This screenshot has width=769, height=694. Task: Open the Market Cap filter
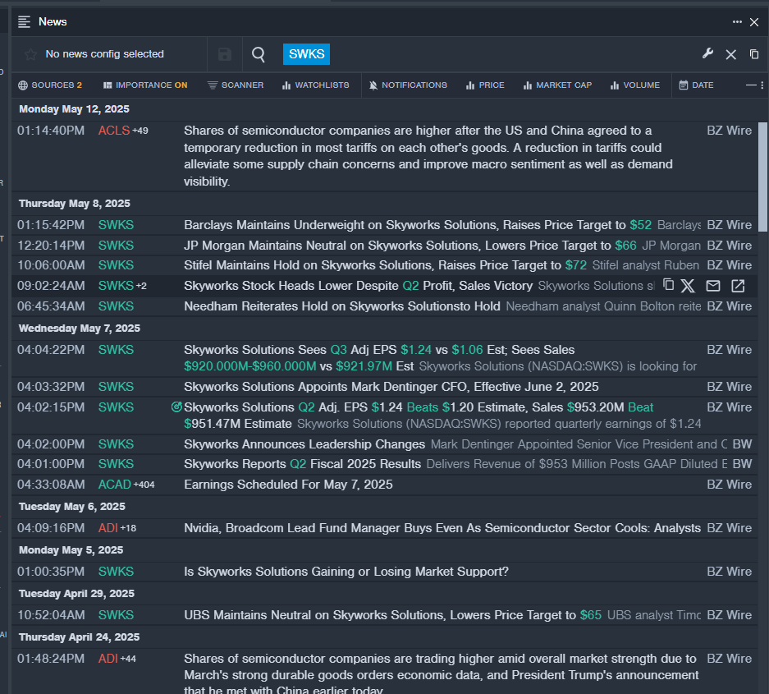click(557, 85)
